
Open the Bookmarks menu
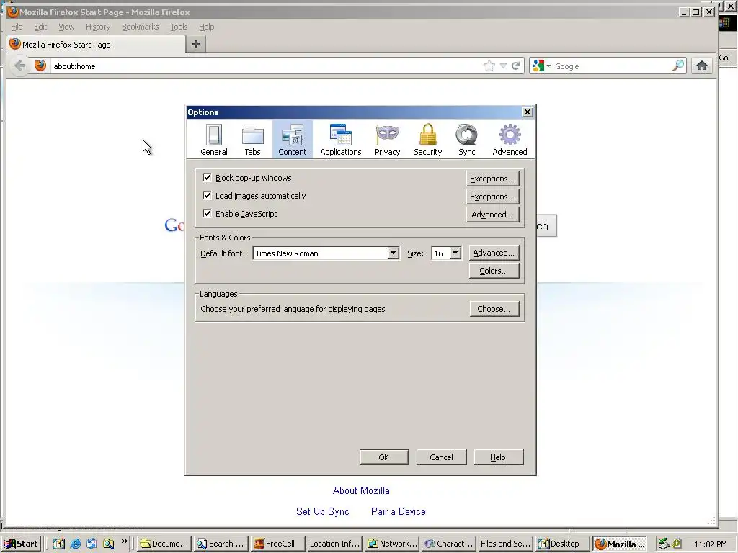coord(141,27)
